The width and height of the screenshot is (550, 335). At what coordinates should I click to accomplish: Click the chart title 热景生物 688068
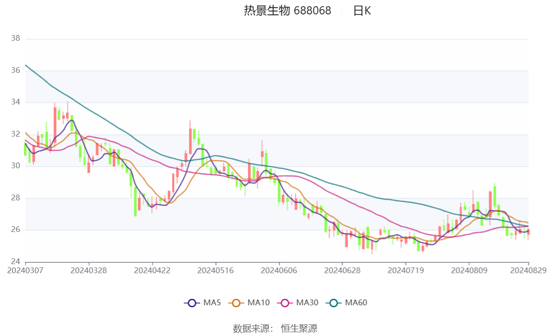pyautogui.click(x=287, y=11)
